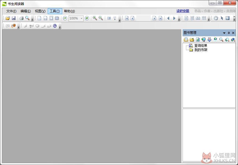Click the computer download icon in the 图书管理 panel
This screenshot has width=238, height=165.
[x=204, y=40]
